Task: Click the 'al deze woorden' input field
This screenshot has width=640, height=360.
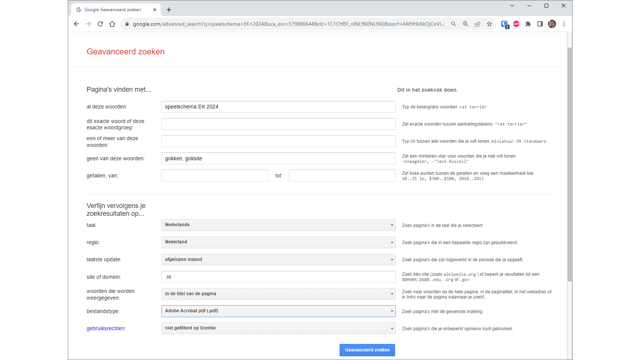Action: [x=278, y=107]
